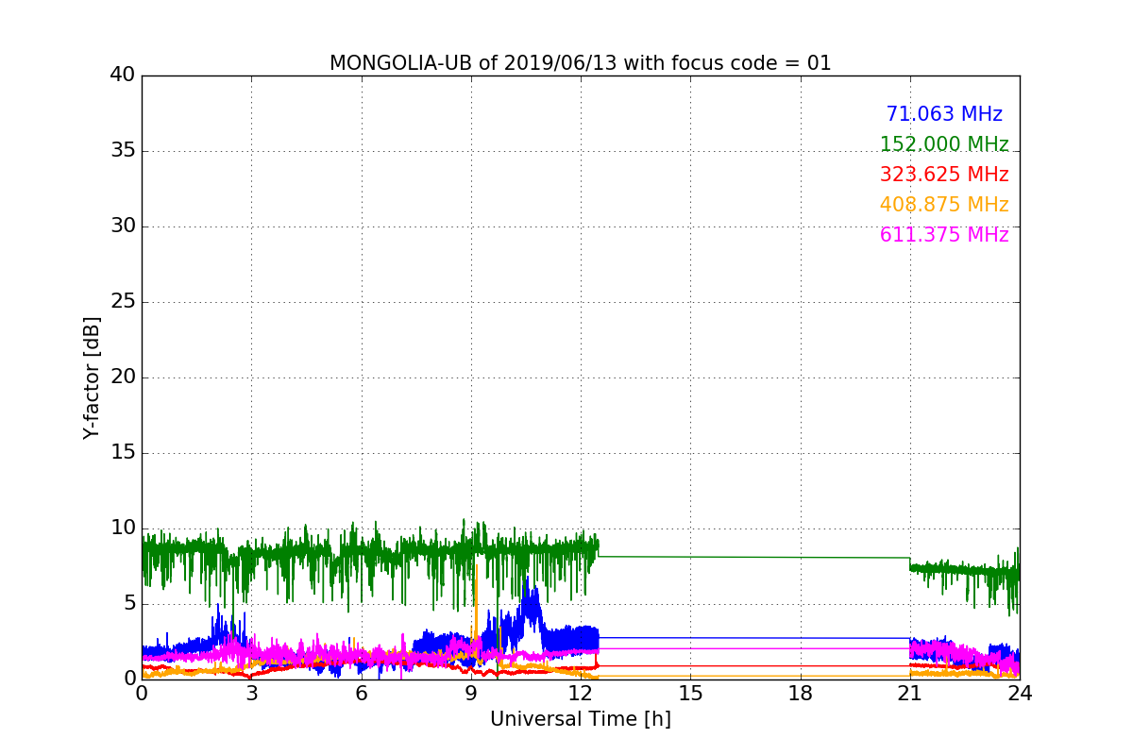Click the Universal Time [h] axis label
Image resolution: width=1133 pixels, height=755 pixels.
(x=580, y=719)
